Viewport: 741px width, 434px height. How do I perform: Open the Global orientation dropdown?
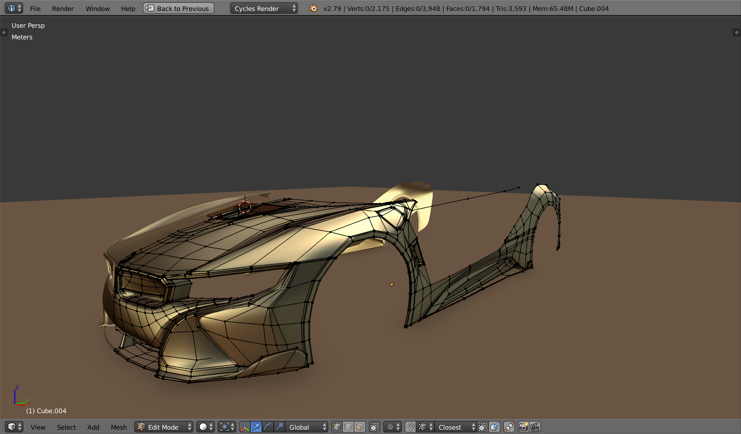click(x=307, y=427)
